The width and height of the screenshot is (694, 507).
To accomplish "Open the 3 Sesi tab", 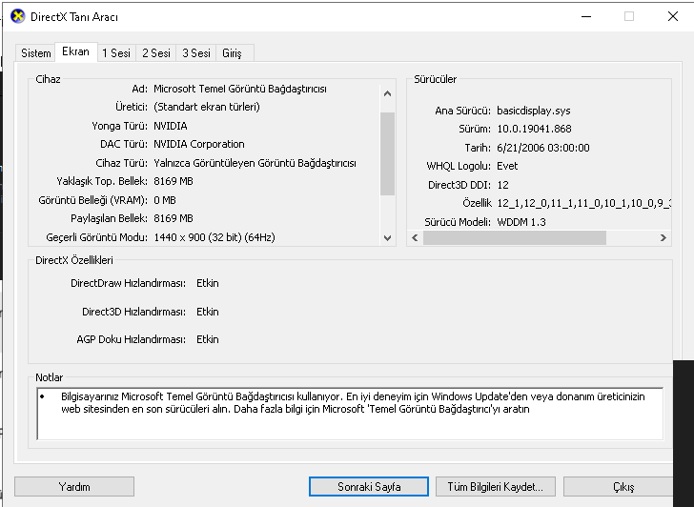I will pyautogui.click(x=196, y=53).
